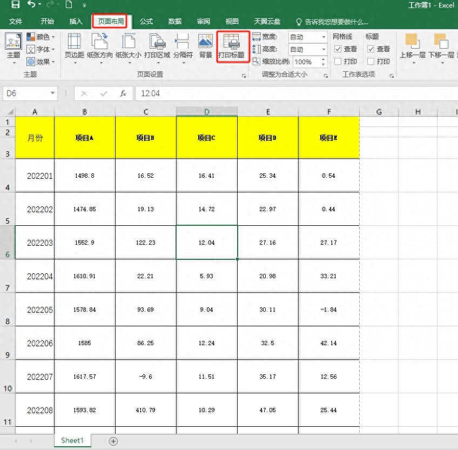Switch to the View (视图) tab
This screenshot has width=458, height=450.
click(x=232, y=21)
